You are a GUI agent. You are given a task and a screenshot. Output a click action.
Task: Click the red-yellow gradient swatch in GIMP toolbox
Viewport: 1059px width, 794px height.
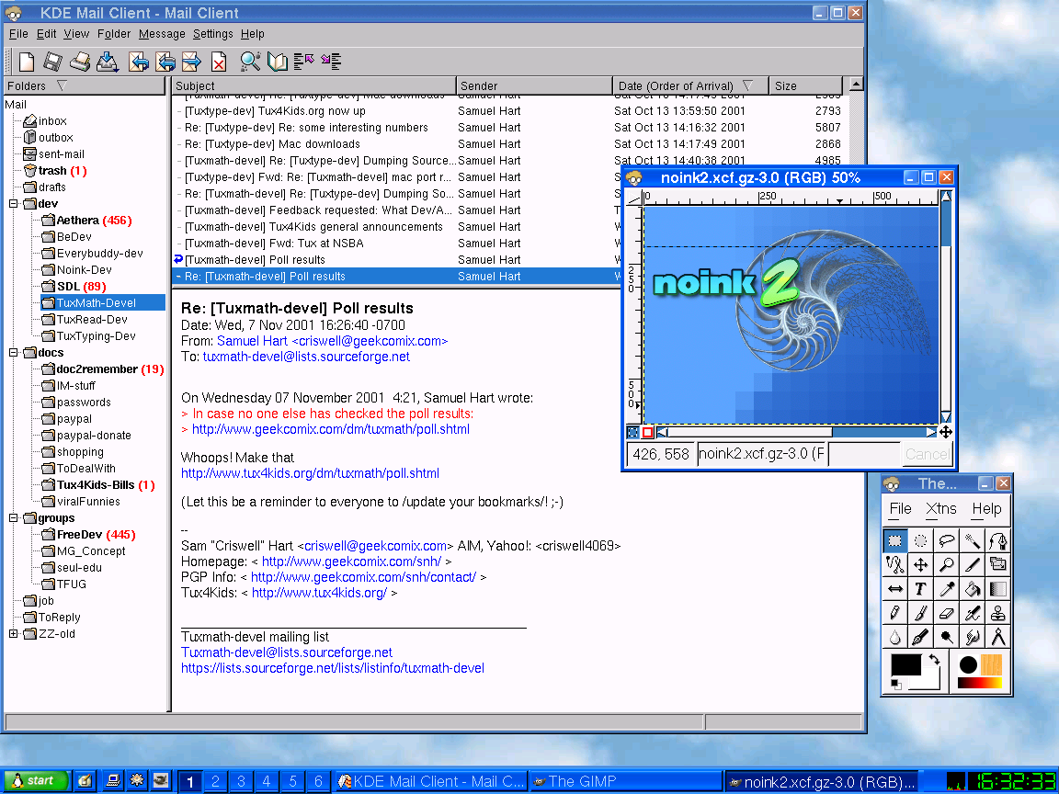tap(979, 684)
